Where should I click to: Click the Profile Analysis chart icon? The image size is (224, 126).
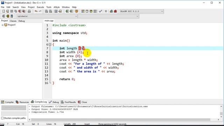tap(111, 11)
